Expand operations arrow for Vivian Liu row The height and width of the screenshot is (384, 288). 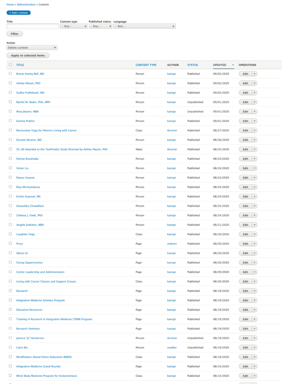pos(254,168)
